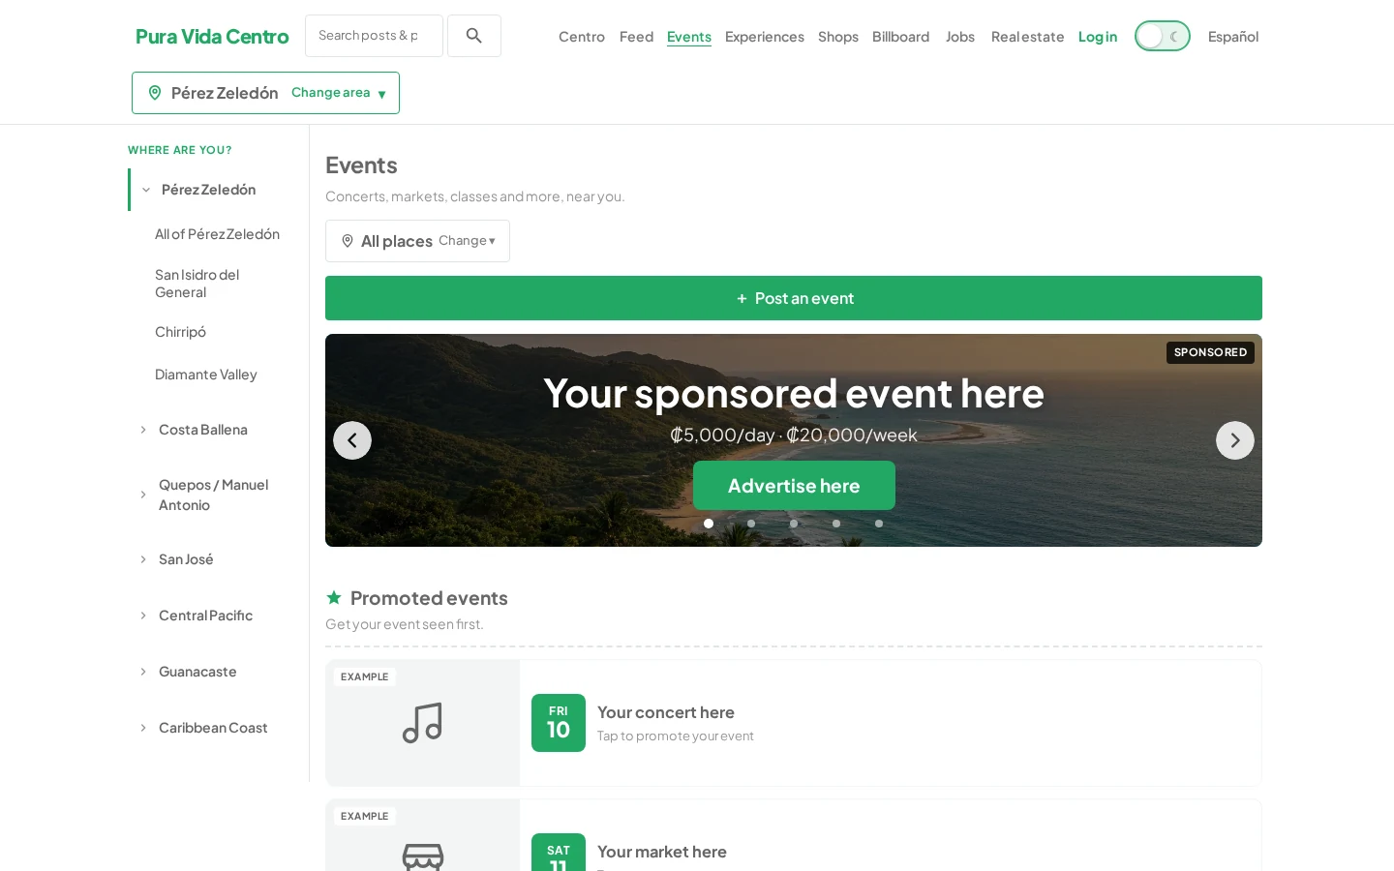
Task: Click the pin icon beside All places
Action: point(348,241)
